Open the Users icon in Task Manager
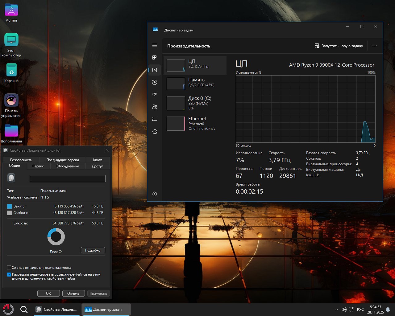 (155, 107)
